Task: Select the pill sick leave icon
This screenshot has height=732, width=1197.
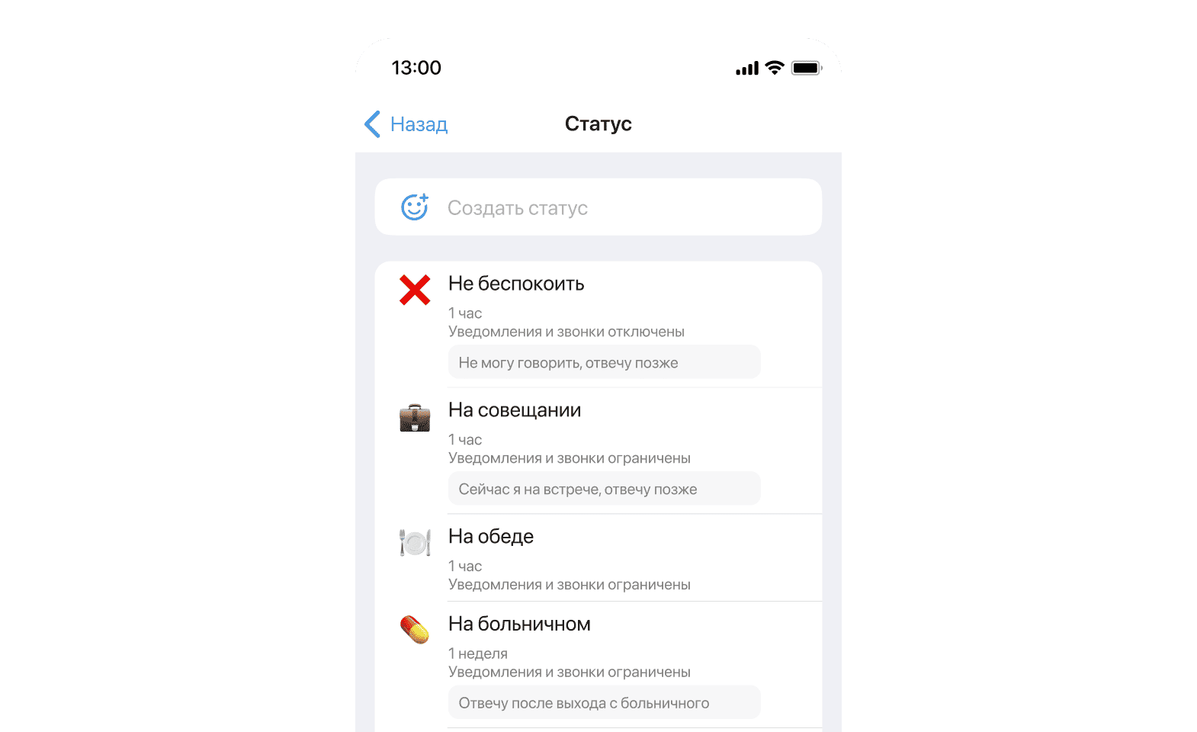Action: tap(415, 630)
